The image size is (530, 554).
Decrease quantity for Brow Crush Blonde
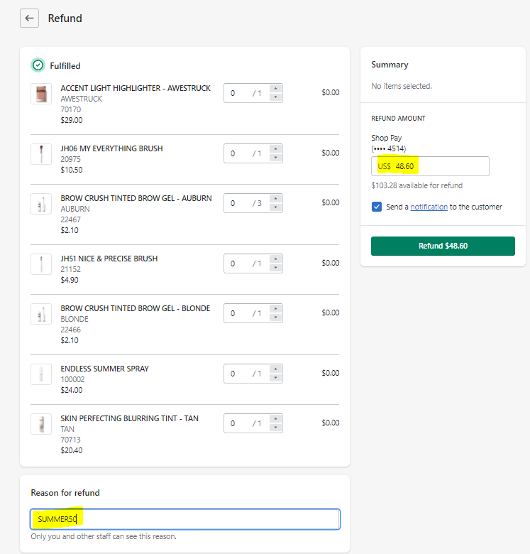coord(275,317)
